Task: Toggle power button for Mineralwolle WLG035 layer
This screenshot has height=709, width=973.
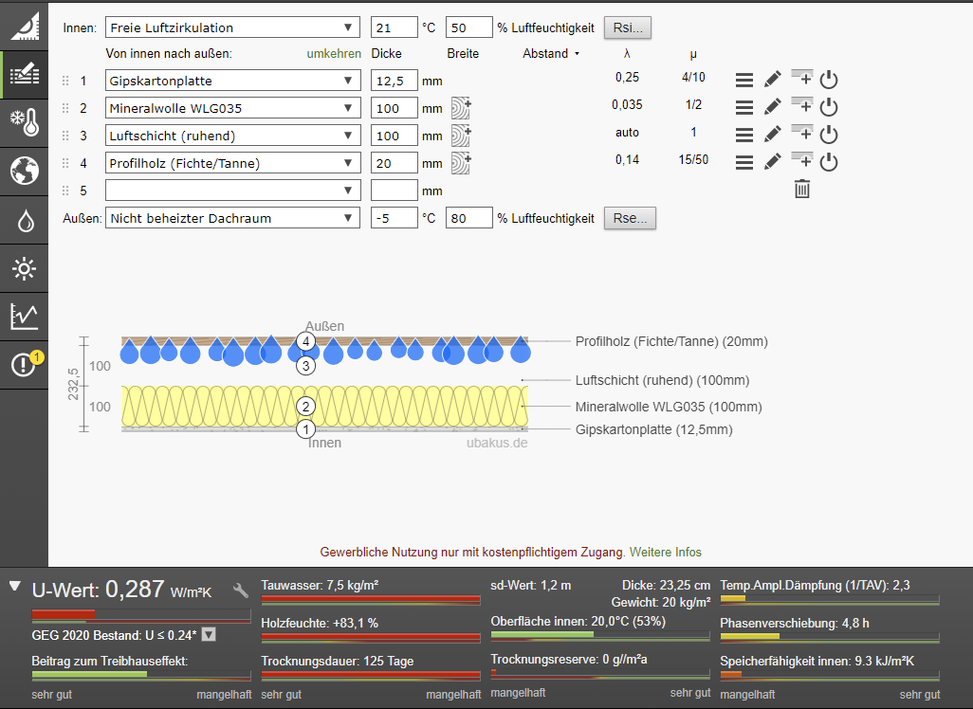Action: [x=829, y=108]
